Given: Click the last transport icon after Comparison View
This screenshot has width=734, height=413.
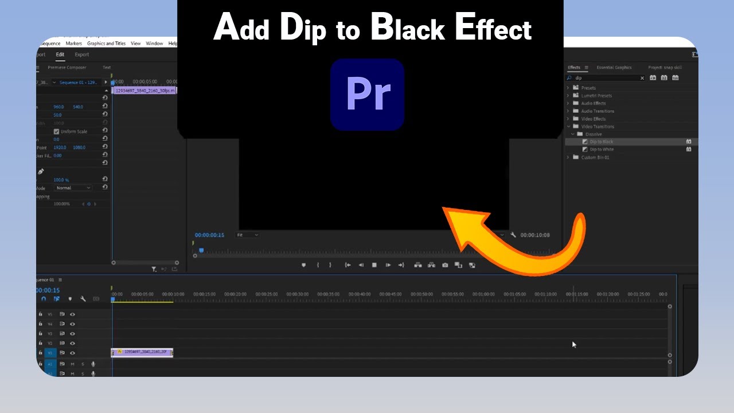Looking at the screenshot, I should [472, 265].
